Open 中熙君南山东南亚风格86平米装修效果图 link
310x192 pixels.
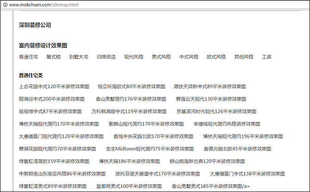(x=62, y=174)
